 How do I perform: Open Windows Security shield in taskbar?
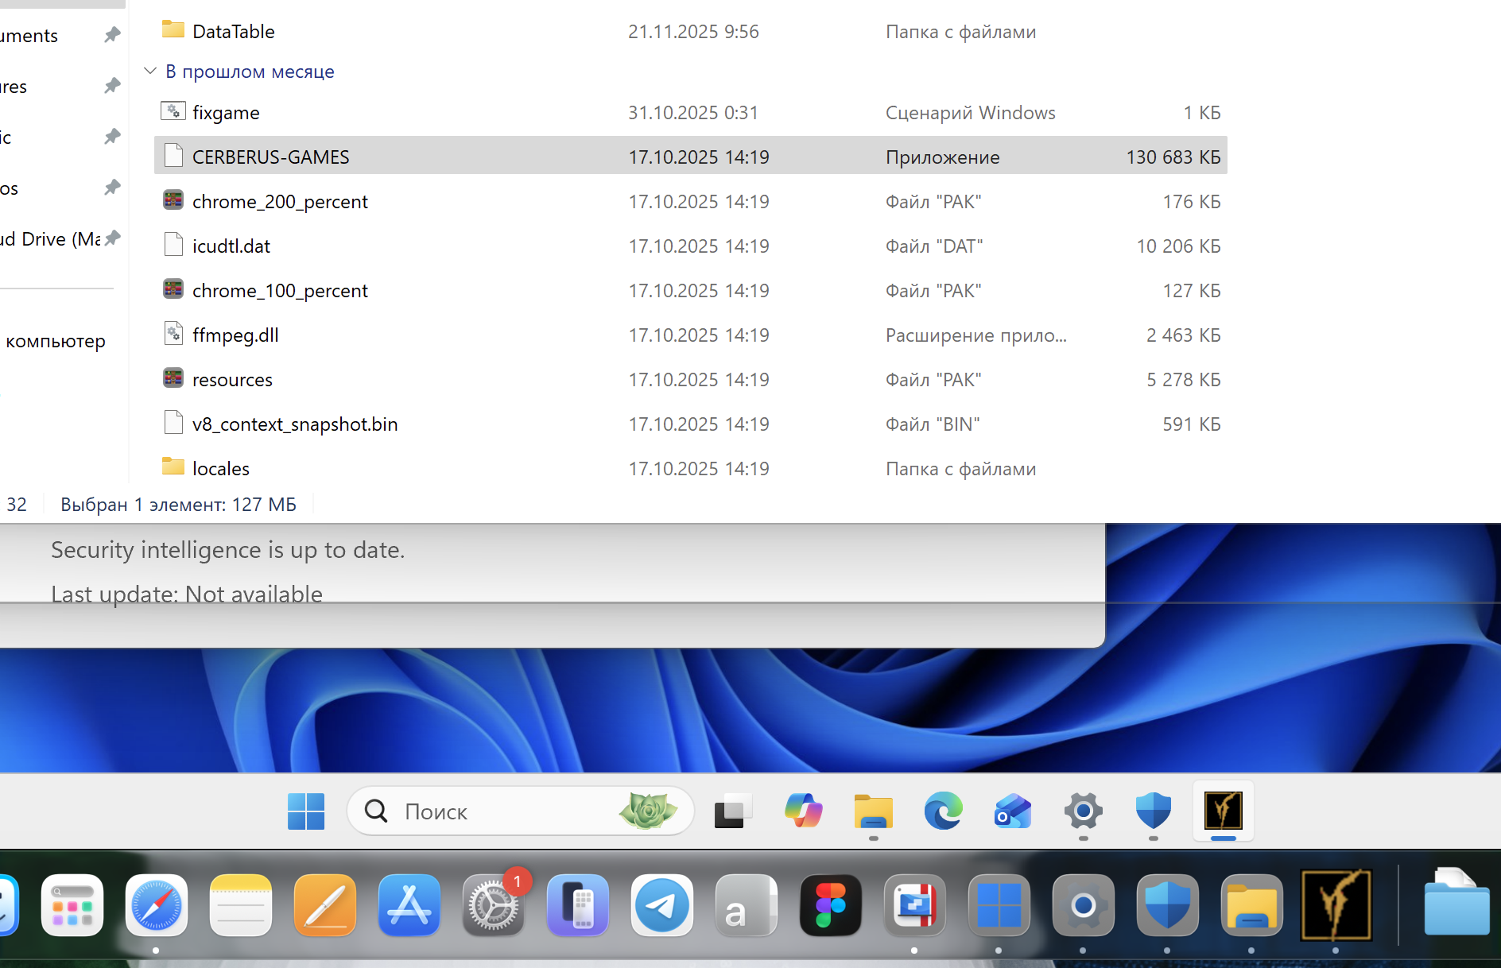pyautogui.click(x=1153, y=811)
